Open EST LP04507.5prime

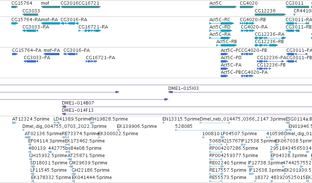(x=239, y=134)
